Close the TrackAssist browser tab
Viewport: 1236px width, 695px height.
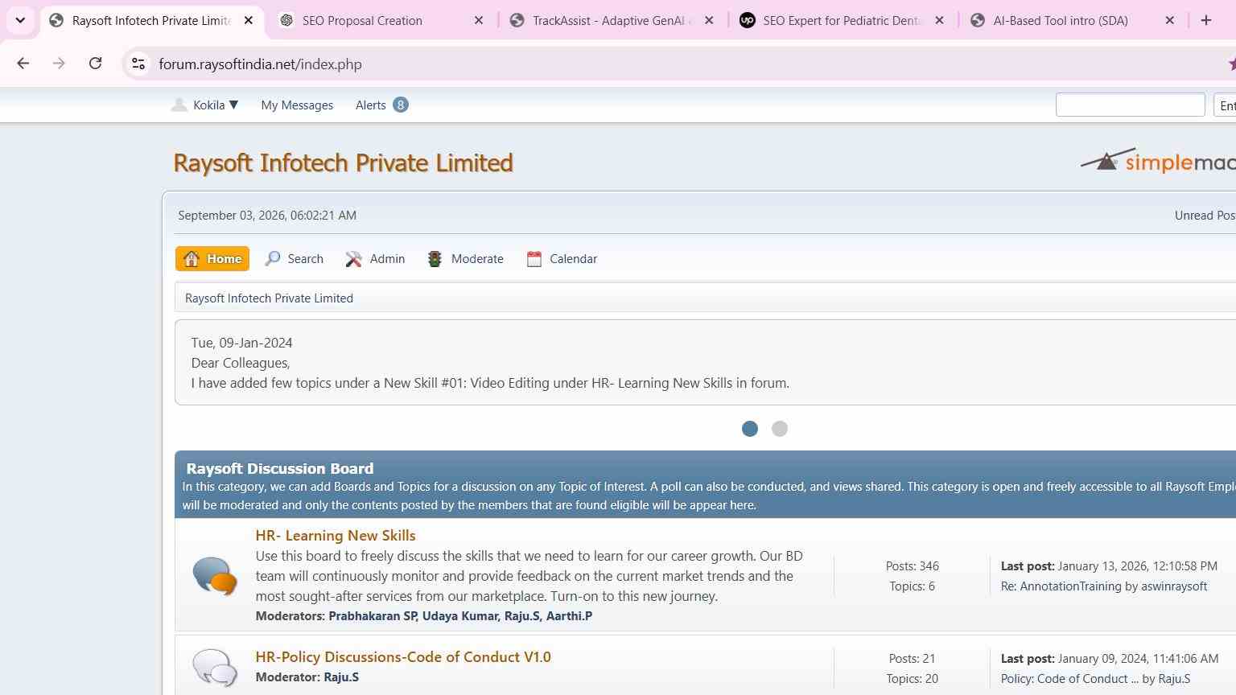point(709,21)
